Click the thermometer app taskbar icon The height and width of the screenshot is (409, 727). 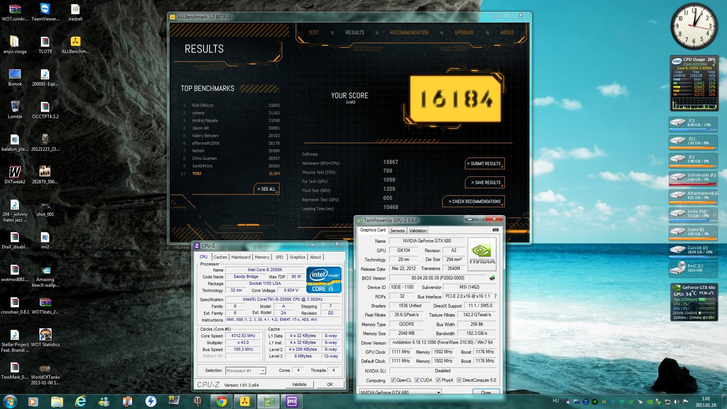tap(127, 401)
